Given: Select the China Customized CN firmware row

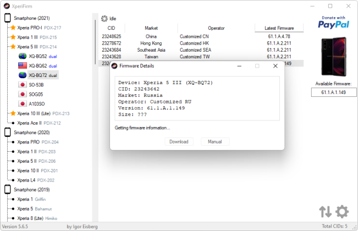Looking at the screenshot, I should tap(201, 36).
